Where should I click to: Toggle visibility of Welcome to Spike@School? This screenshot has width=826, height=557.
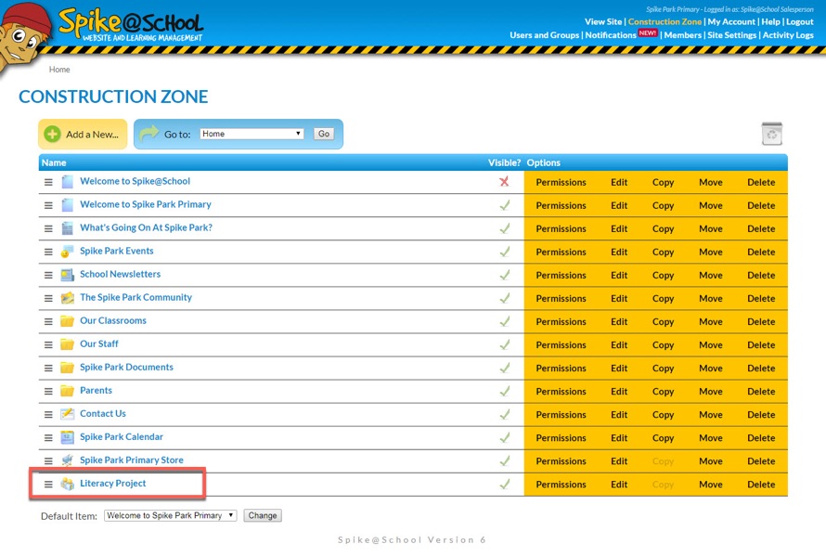click(x=504, y=182)
